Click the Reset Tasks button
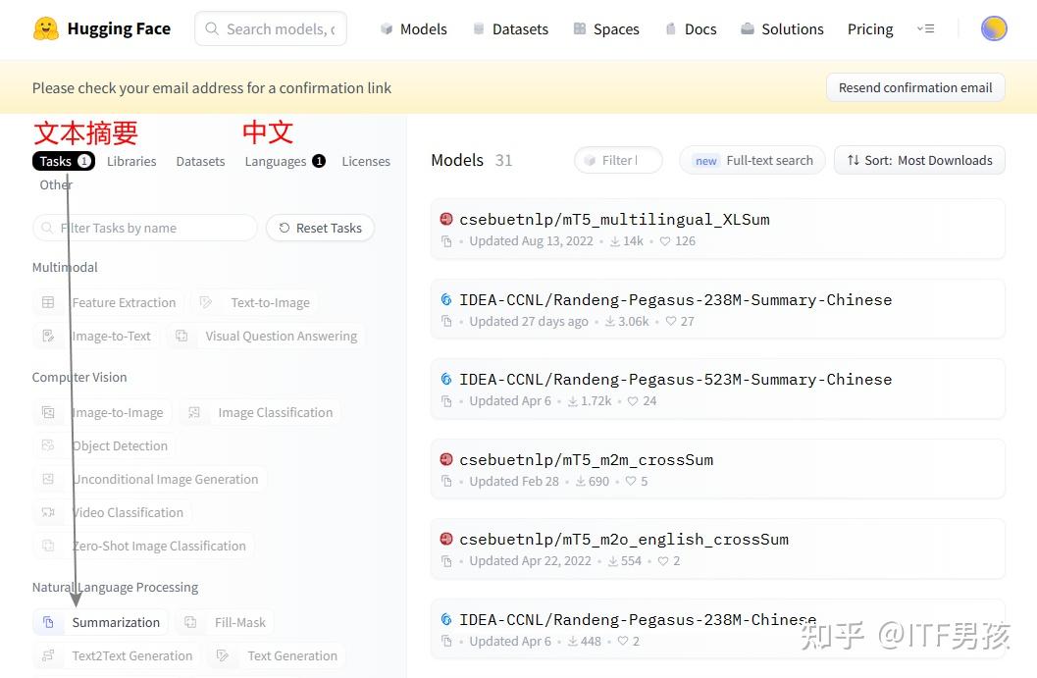Screen dimensions: 1037x678 320,228
